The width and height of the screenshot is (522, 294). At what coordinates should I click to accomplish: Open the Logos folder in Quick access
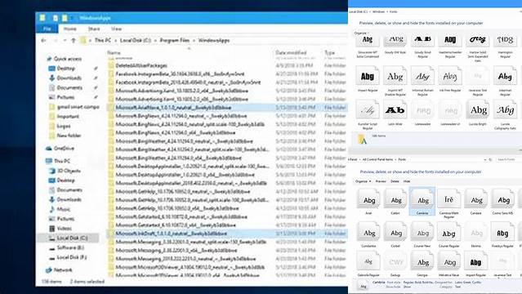pyautogui.click(x=64, y=127)
